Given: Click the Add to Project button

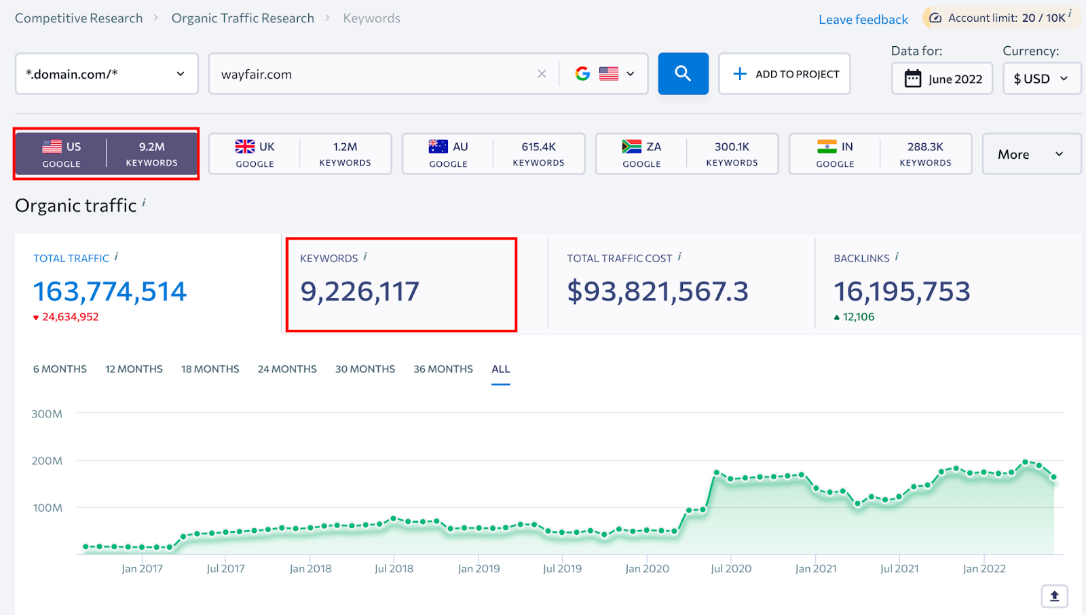Looking at the screenshot, I should (x=785, y=74).
